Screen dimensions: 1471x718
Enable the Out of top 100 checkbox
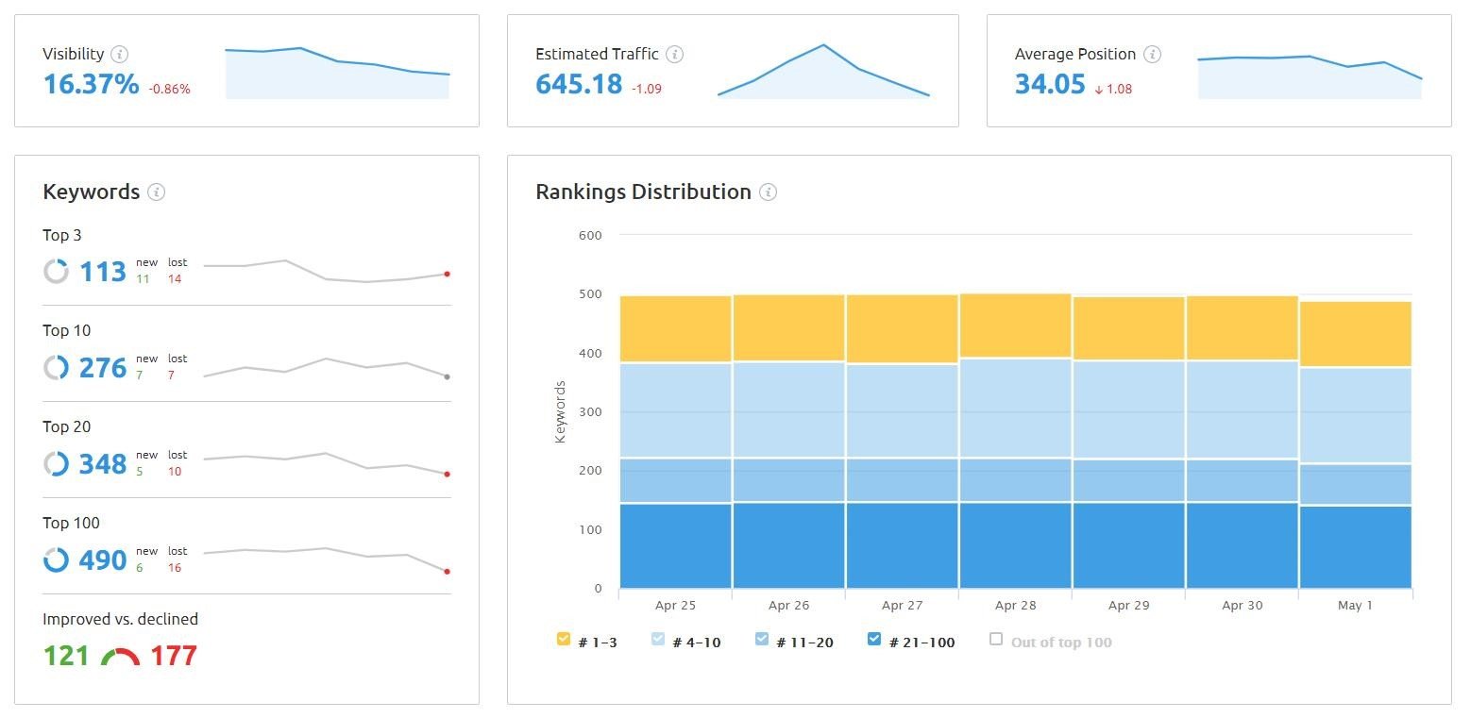click(x=996, y=640)
